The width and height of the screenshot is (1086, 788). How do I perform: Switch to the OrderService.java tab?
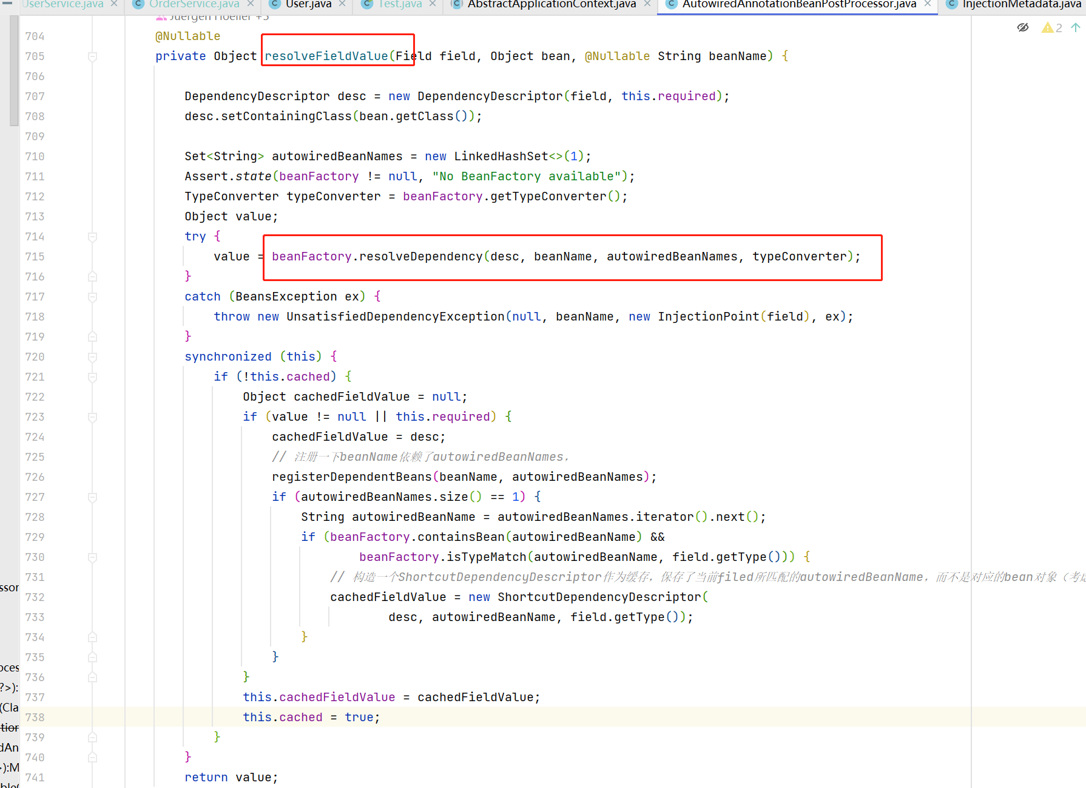[194, 4]
